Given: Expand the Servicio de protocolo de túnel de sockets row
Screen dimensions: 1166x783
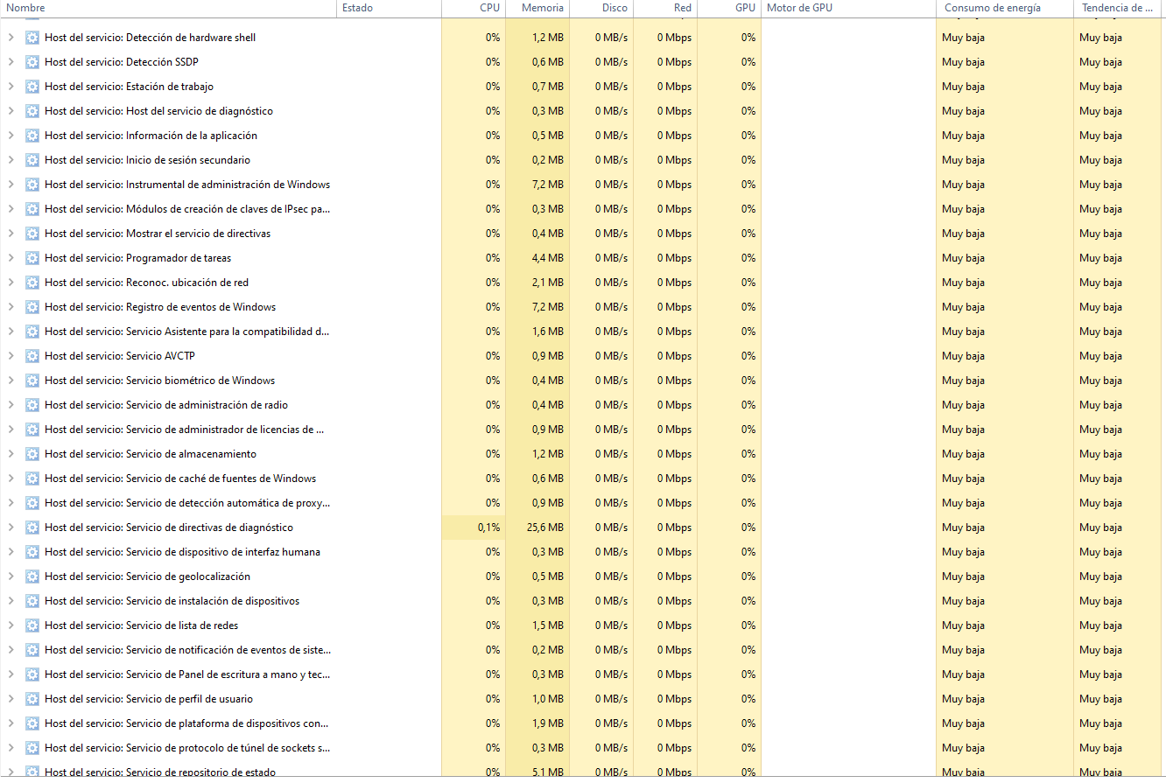Looking at the screenshot, I should 11,748.
